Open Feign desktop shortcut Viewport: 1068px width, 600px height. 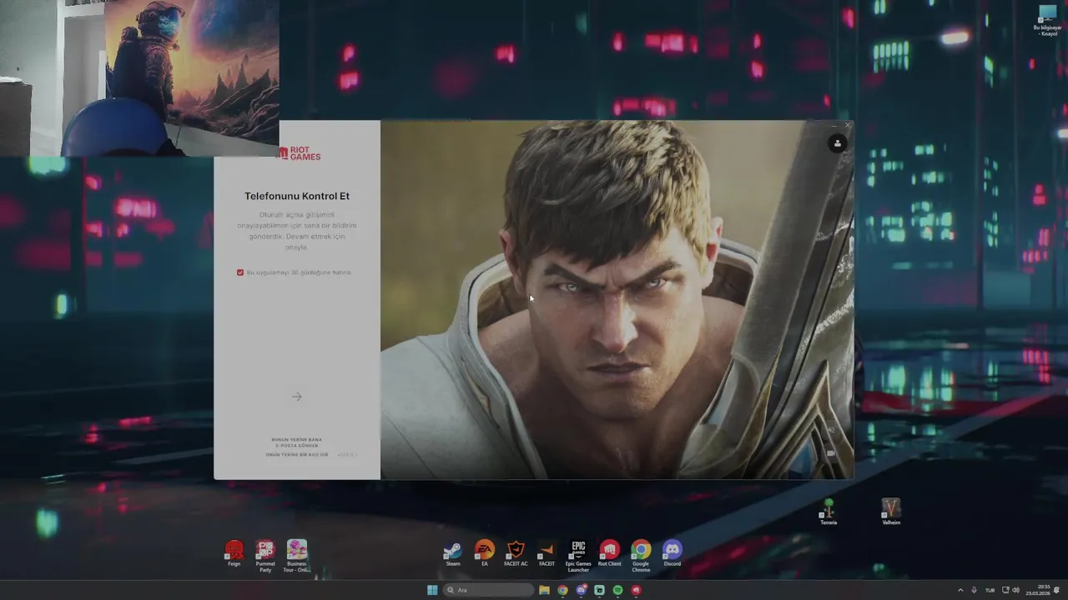(234, 553)
